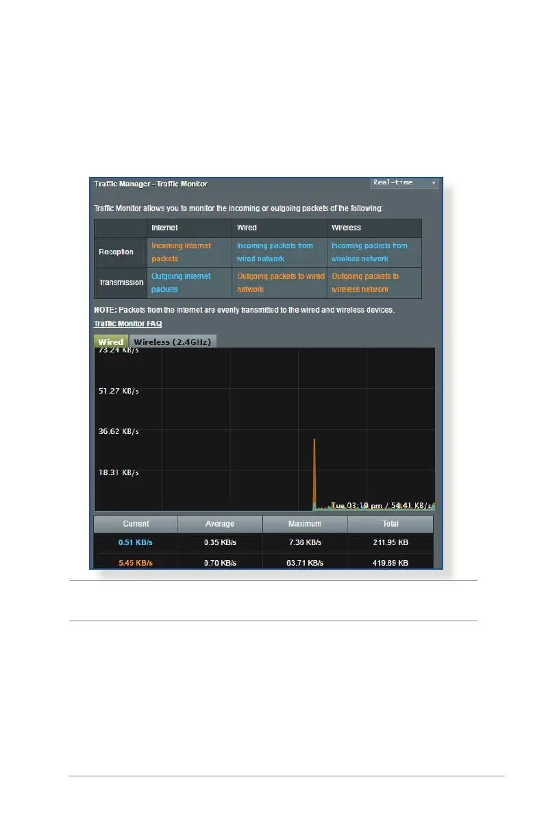Click the 0.51 KB/s current value

click(x=136, y=542)
